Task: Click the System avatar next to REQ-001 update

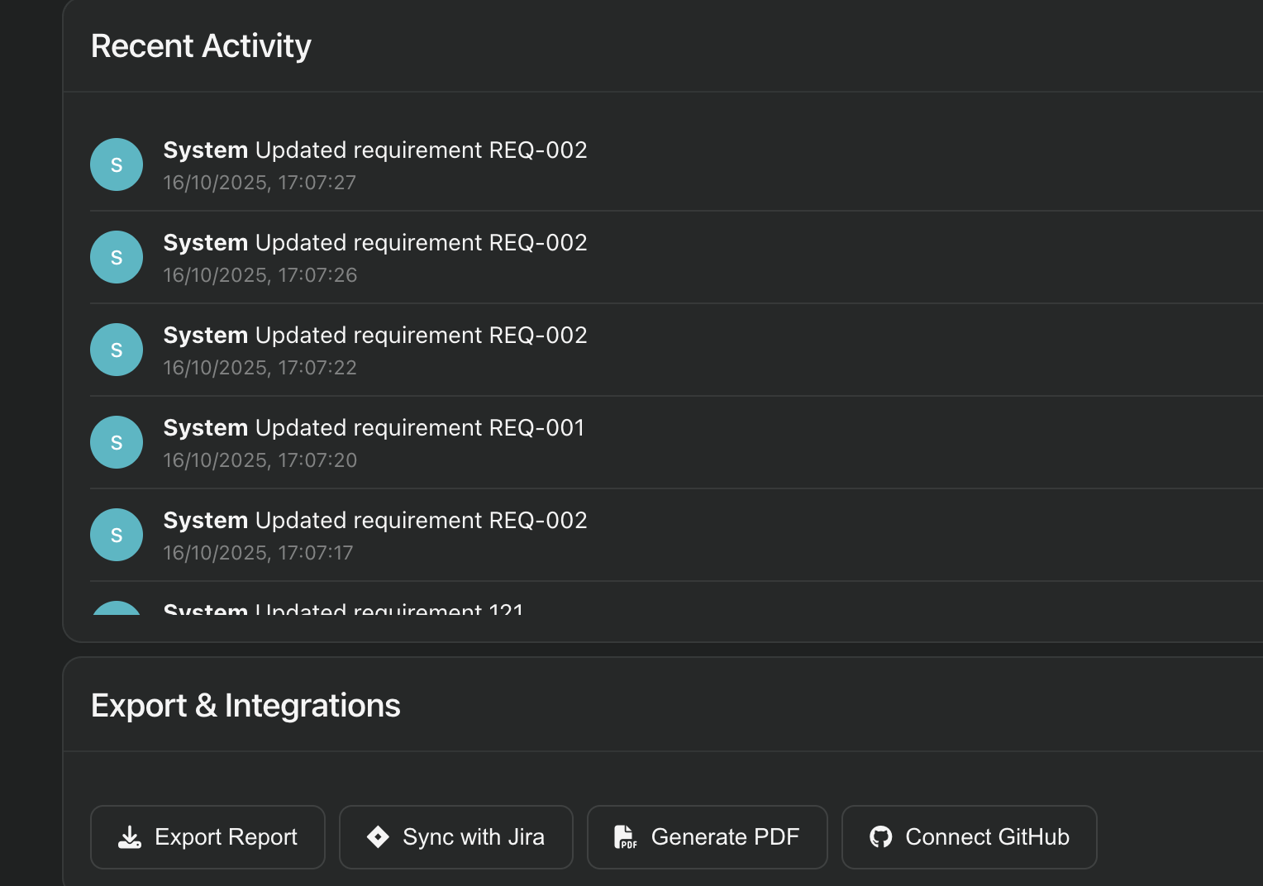Action: coord(116,442)
